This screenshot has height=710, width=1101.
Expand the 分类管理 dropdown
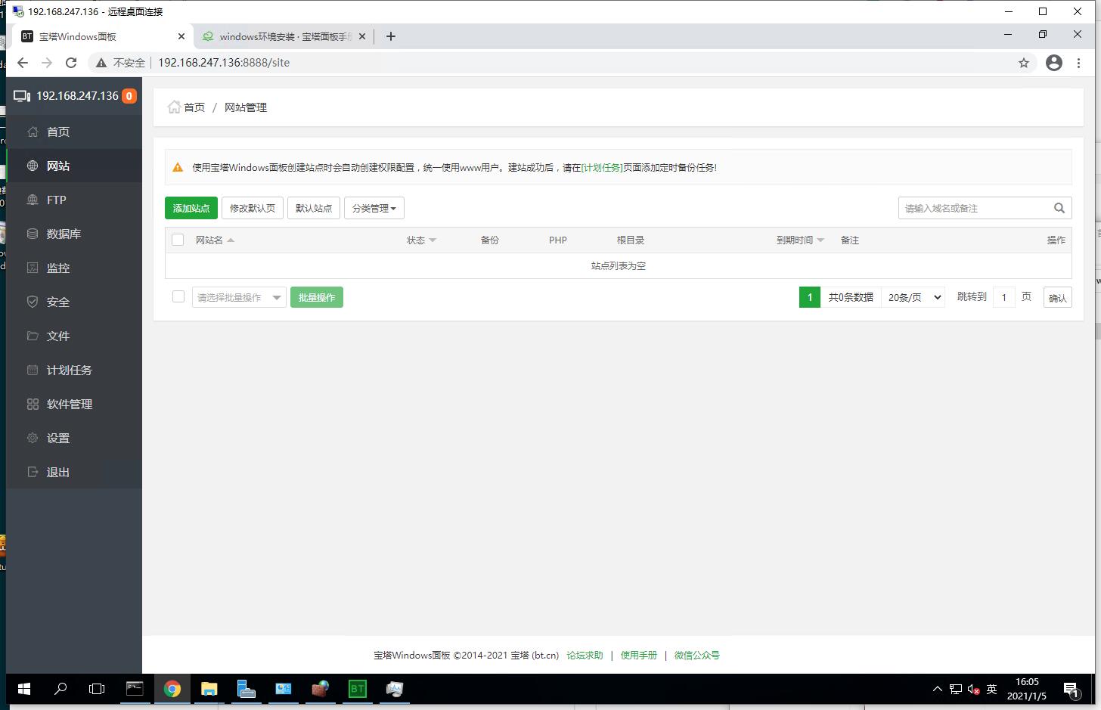[374, 208]
